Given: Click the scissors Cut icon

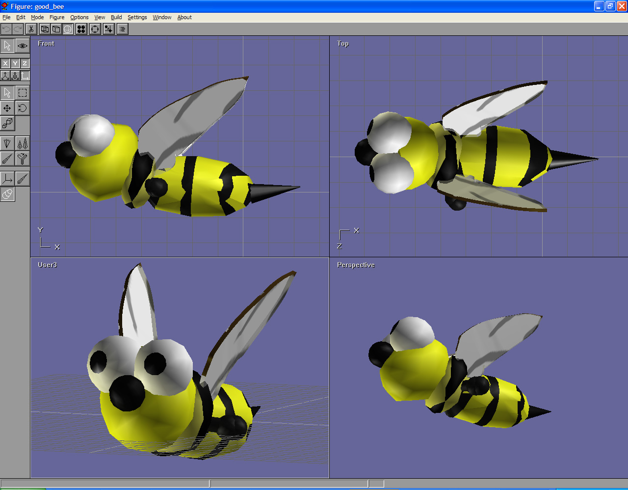Looking at the screenshot, I should tap(31, 29).
